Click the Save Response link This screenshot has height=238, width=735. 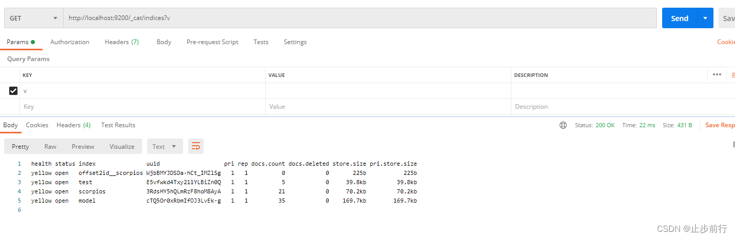720,125
